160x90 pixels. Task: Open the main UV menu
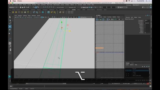[x=76, y=5]
